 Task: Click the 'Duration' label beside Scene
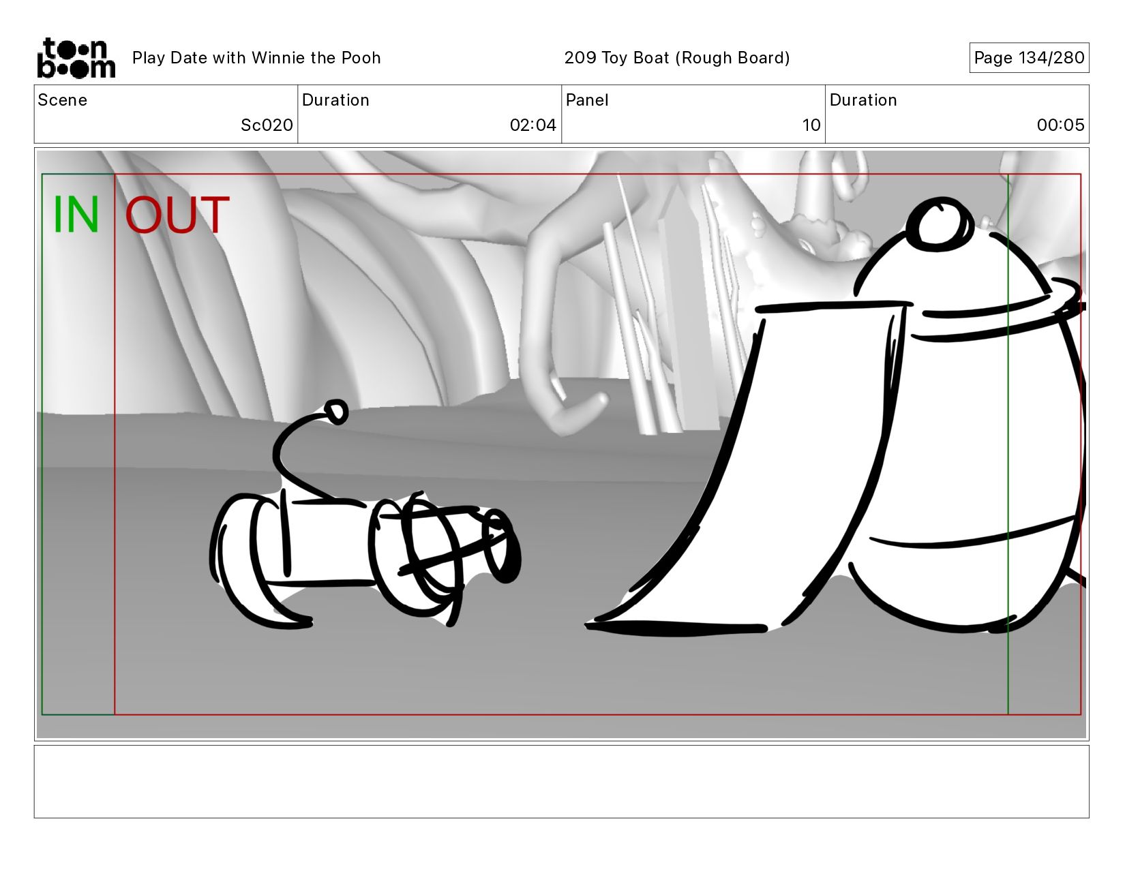335,100
